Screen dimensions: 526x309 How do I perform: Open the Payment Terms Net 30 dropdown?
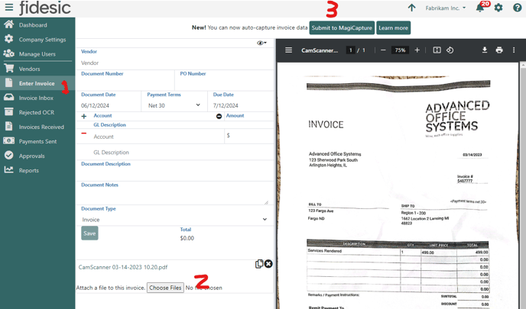(174, 105)
